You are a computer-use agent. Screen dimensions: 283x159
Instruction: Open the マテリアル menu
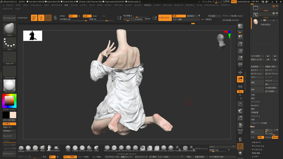click(x=119, y=5)
